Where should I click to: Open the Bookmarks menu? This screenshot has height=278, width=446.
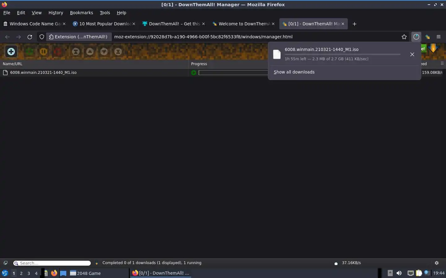(81, 13)
